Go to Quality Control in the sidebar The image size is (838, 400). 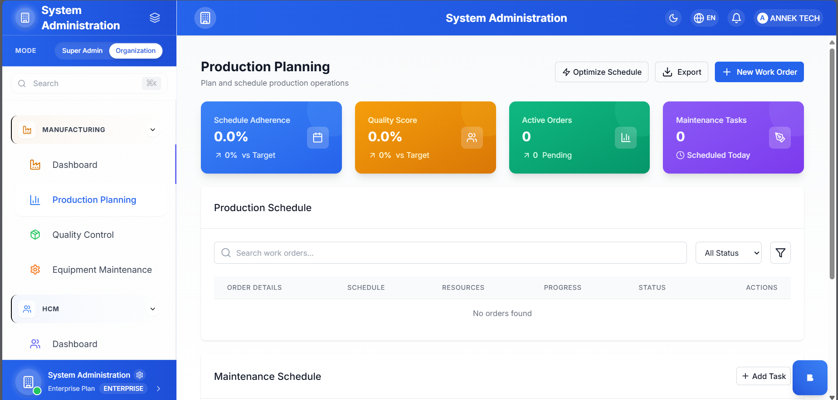[91, 235]
